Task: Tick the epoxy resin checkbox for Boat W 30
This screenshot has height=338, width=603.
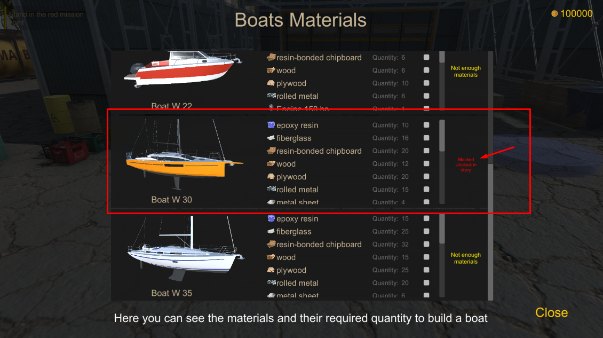Action: click(x=426, y=125)
